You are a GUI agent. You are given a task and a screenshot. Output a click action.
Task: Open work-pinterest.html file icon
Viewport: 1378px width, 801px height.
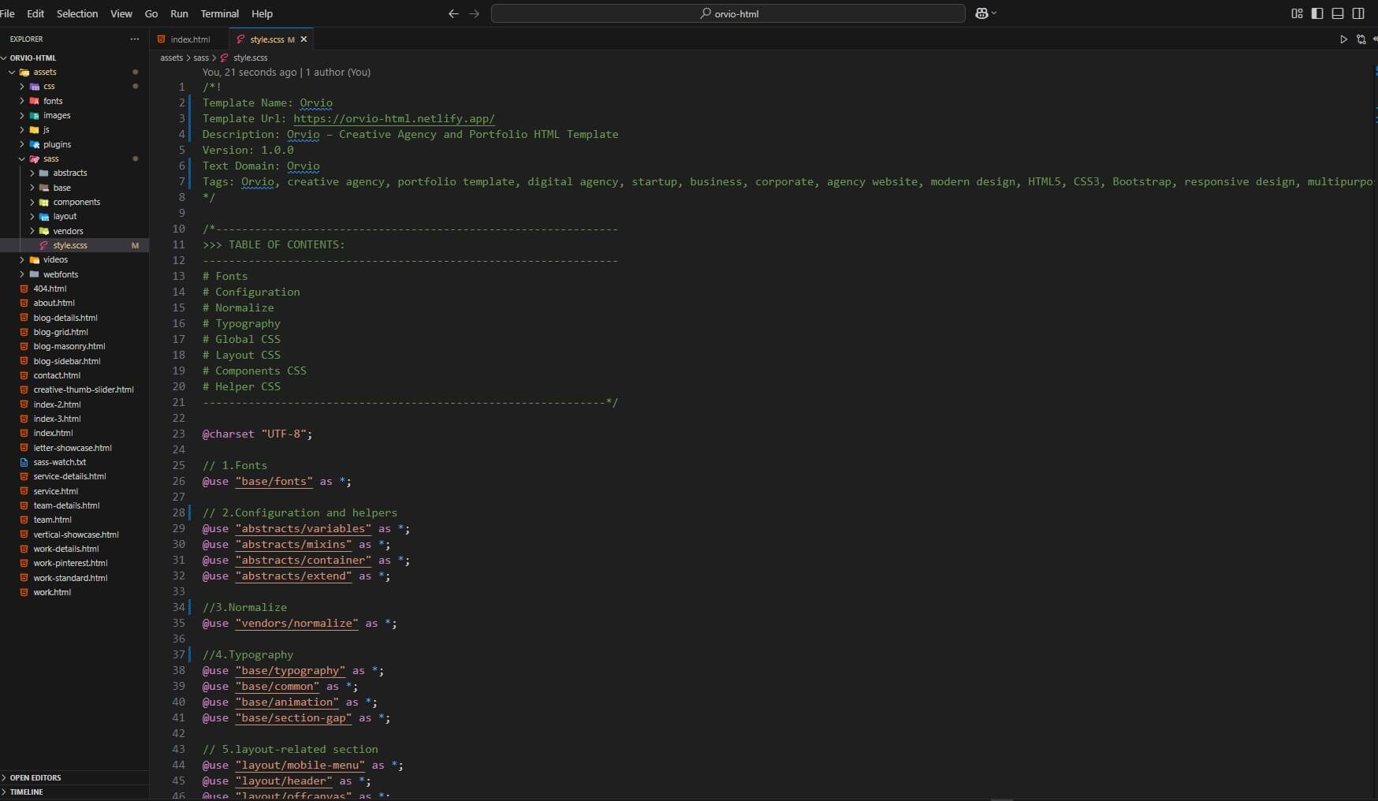[x=24, y=563]
